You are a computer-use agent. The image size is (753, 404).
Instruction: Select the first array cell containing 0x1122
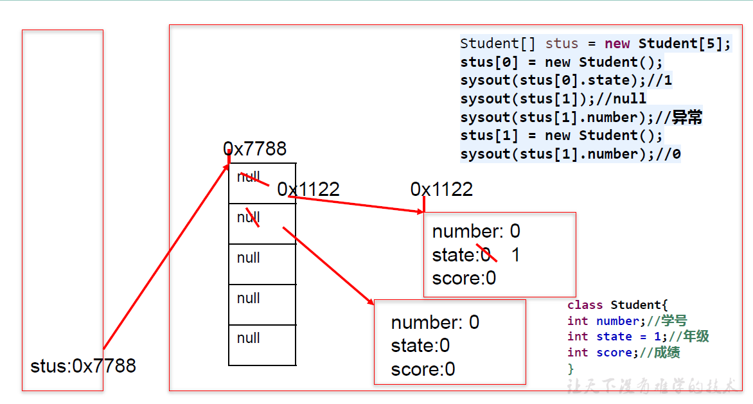tap(262, 184)
